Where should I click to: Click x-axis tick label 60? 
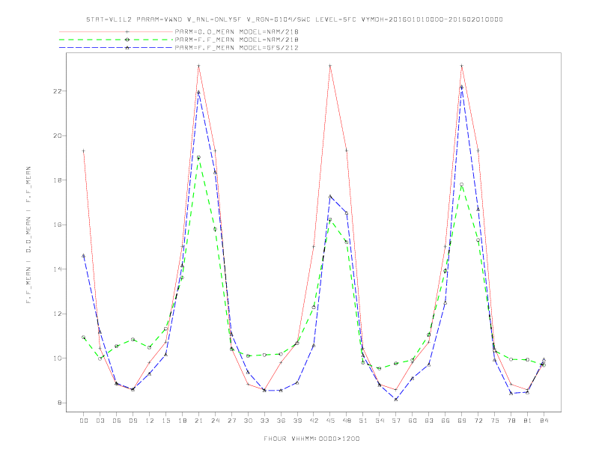413,421
